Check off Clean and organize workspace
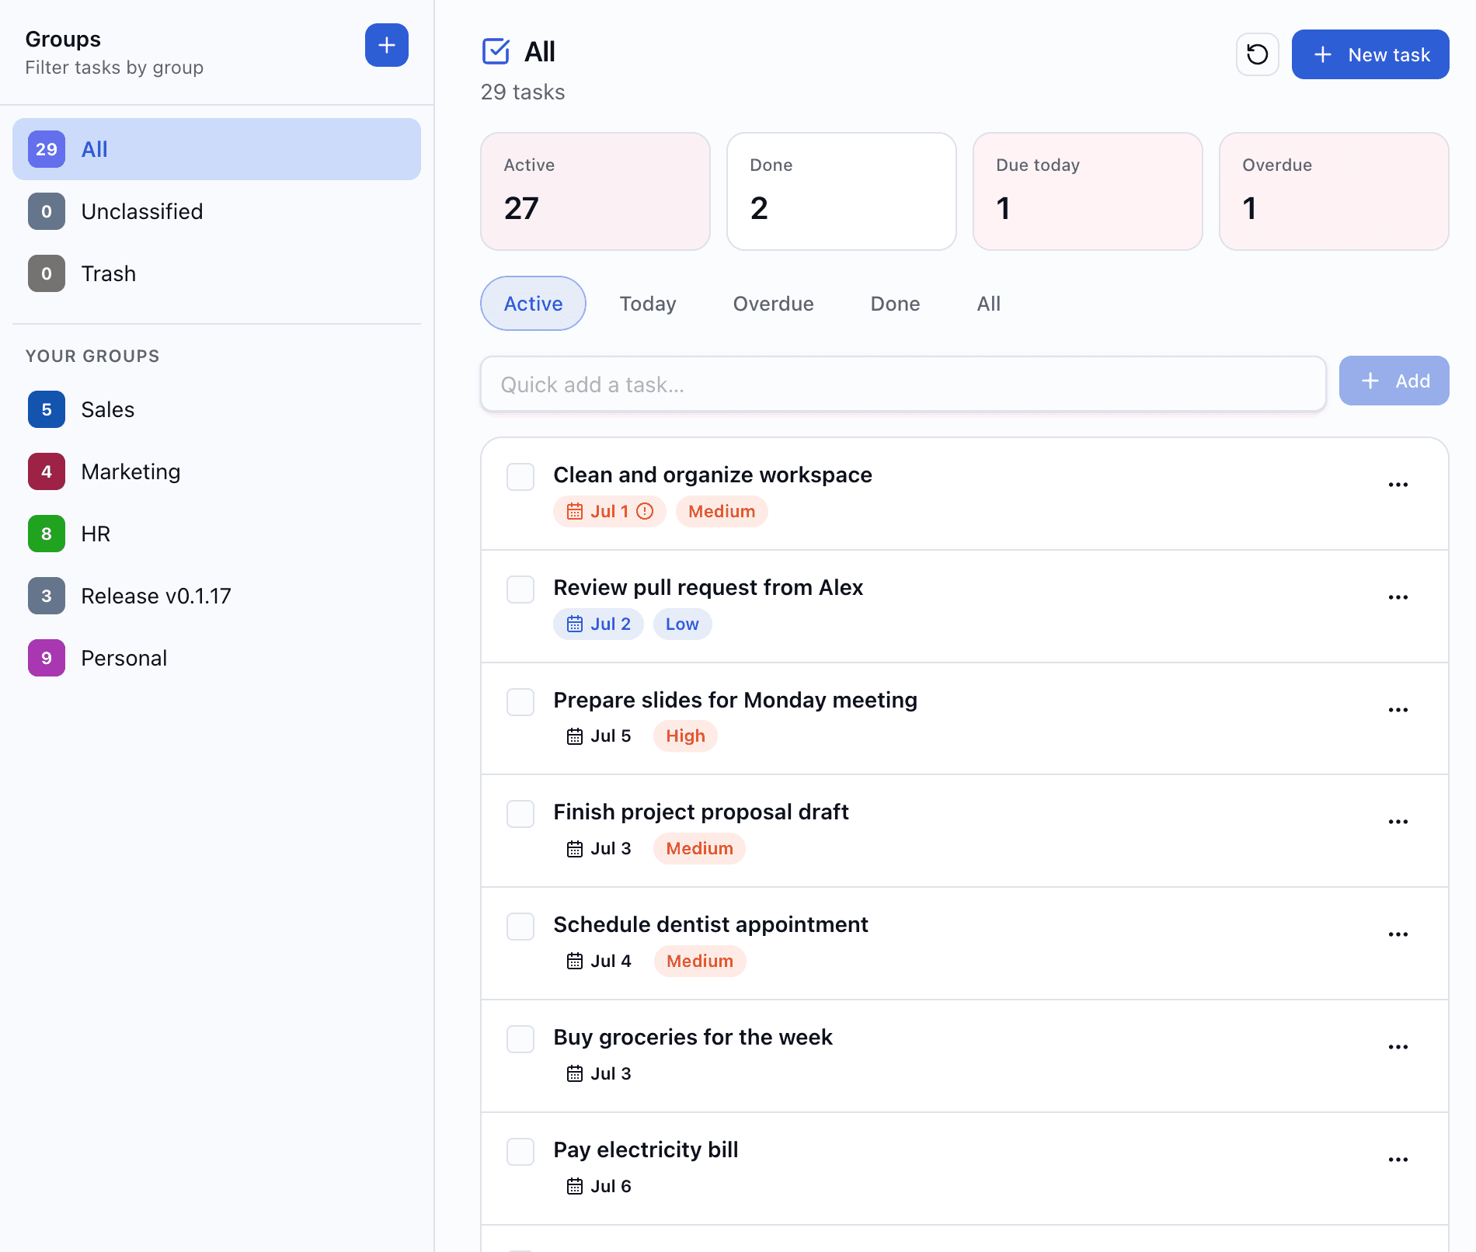The image size is (1476, 1252). [520, 477]
